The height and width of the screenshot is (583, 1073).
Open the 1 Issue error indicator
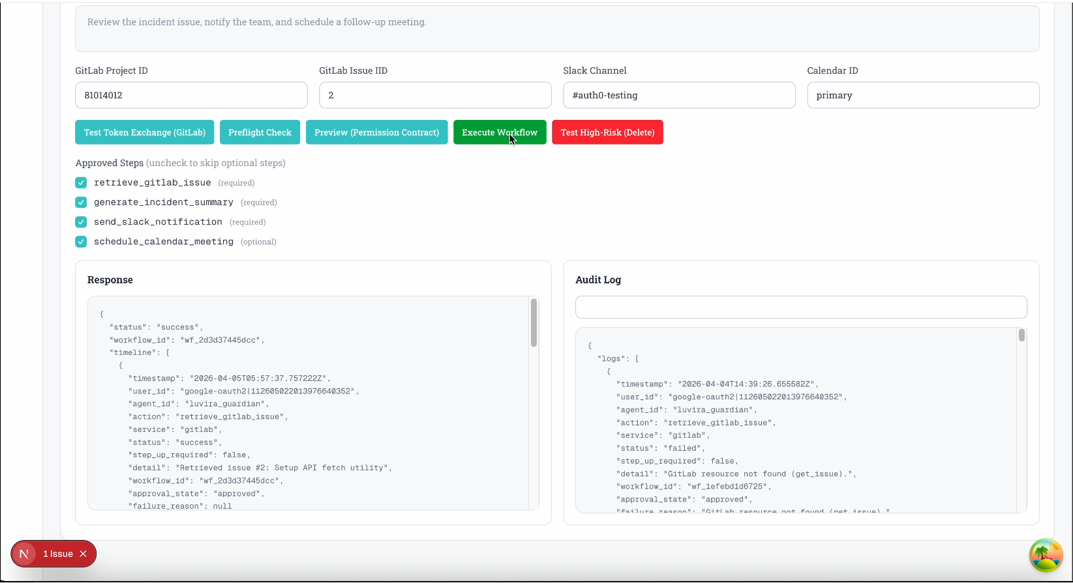click(58, 554)
